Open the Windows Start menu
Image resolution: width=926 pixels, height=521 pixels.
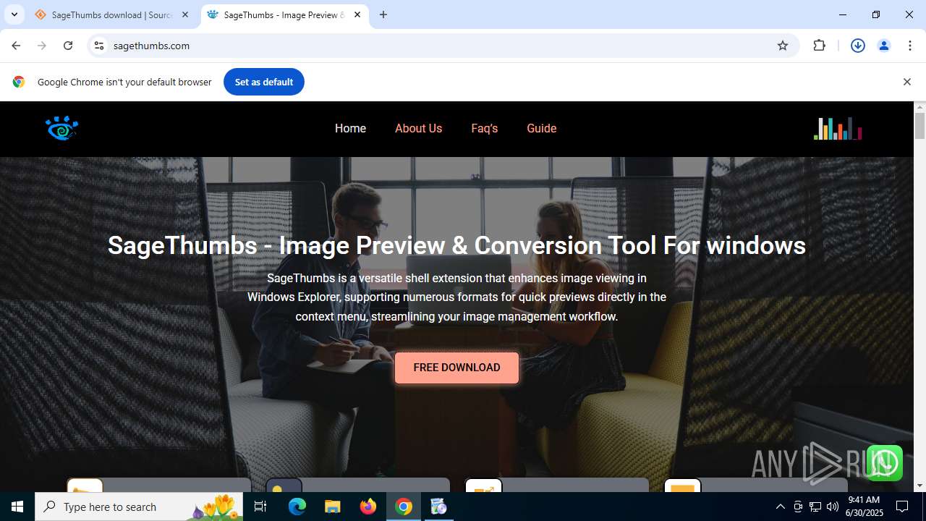tap(17, 507)
